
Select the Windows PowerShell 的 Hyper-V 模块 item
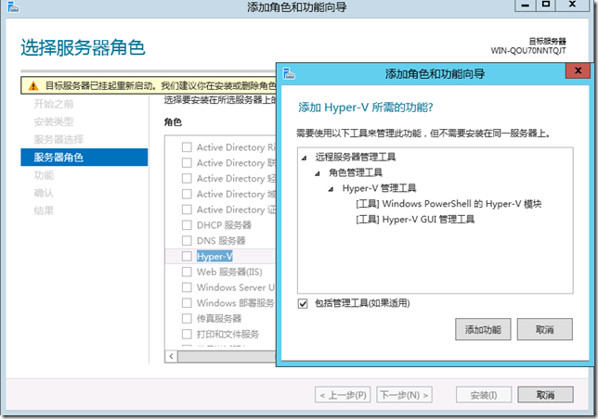click(x=448, y=204)
